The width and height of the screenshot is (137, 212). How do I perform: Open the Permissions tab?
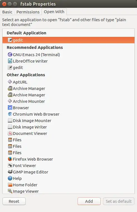28,12
